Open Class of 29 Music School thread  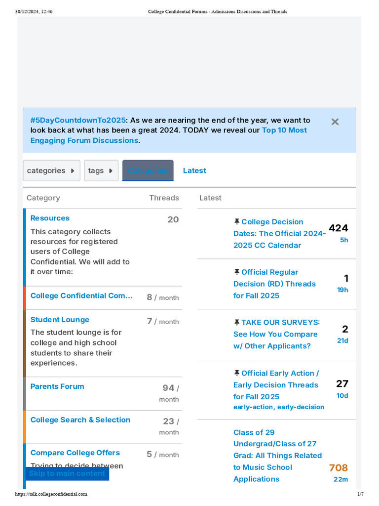[x=277, y=456]
